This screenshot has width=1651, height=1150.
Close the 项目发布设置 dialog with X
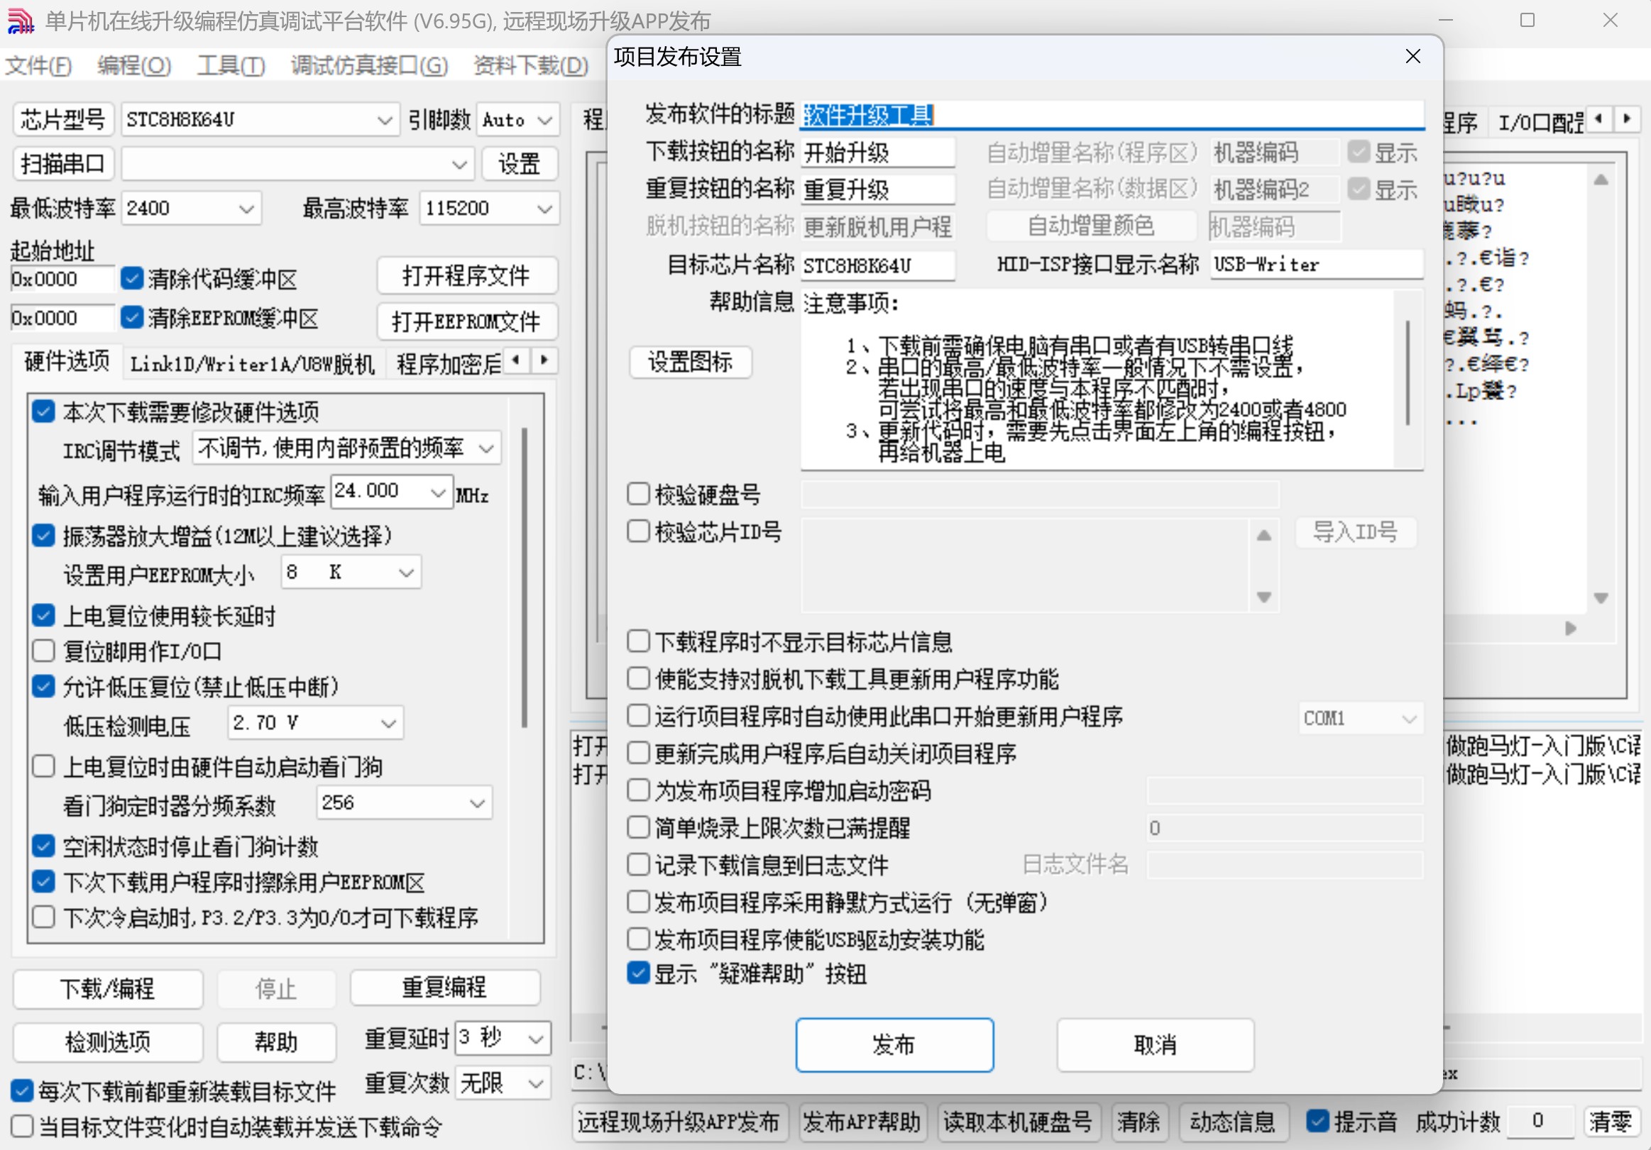point(1413,56)
